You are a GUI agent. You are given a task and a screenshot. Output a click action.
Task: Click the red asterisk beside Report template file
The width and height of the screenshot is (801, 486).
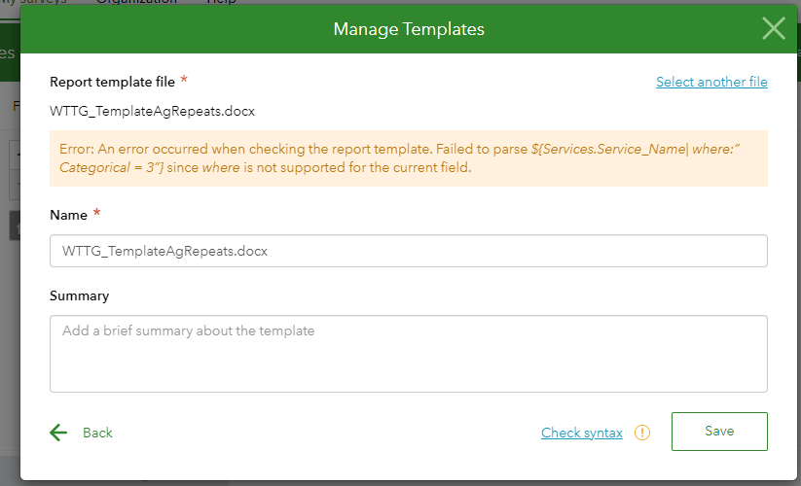coord(184,81)
